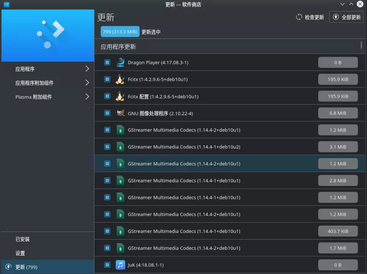Toggle the checkbox in the 403.7 KiB GStreamer row

pyautogui.click(x=107, y=231)
